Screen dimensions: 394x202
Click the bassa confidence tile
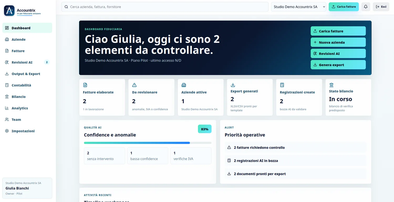(x=148, y=156)
